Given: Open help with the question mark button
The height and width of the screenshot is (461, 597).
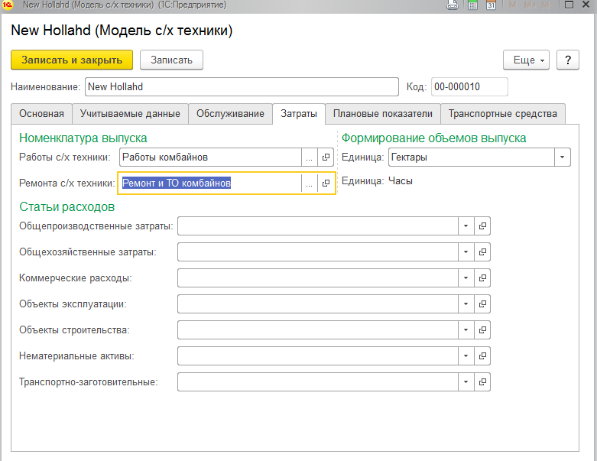Looking at the screenshot, I should pyautogui.click(x=568, y=60).
